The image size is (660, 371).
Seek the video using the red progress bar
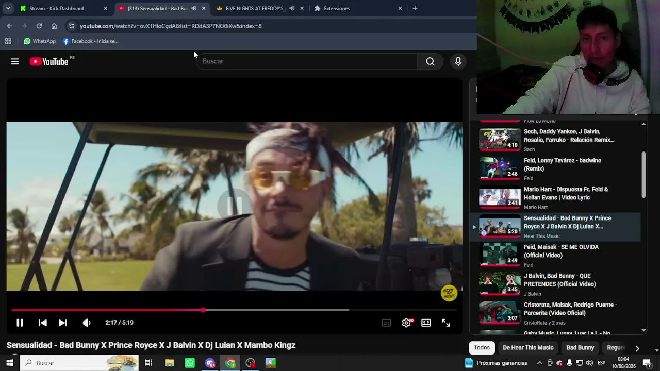point(235,310)
